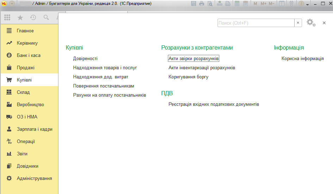The height and width of the screenshot is (194, 333).
Task: Open Надходження дод. витрат link
Action: pyautogui.click(x=101, y=77)
